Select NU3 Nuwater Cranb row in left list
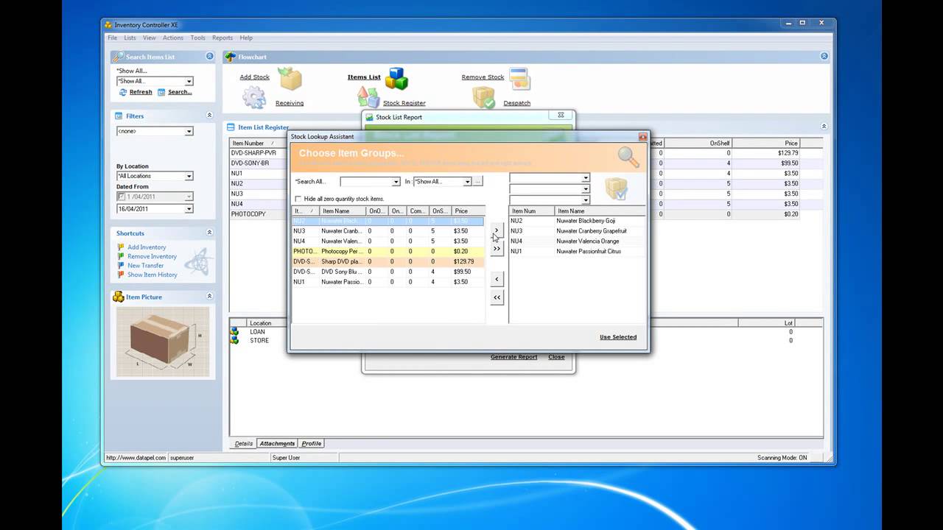Screen dimensions: 943x530 click(388, 231)
